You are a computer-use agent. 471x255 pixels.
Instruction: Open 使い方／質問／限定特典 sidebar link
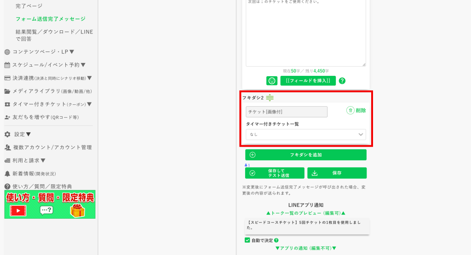(x=42, y=186)
